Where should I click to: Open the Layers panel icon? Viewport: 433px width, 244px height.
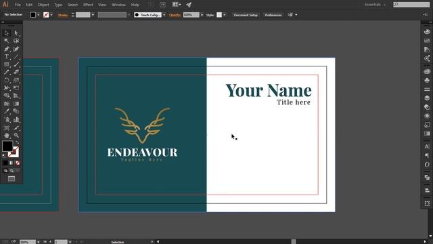click(427, 98)
